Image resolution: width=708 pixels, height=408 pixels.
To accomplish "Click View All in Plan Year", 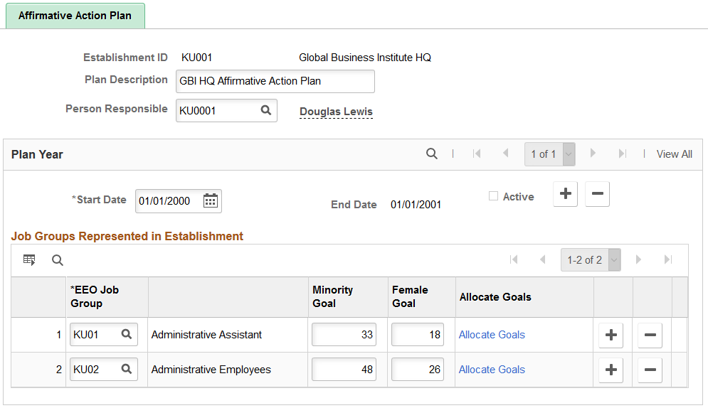I will click(x=674, y=154).
